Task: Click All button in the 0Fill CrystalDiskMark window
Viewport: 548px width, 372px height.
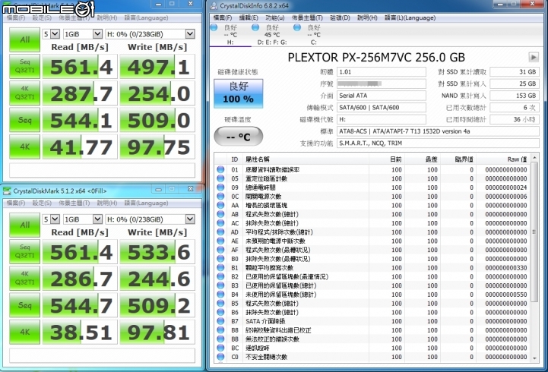Action: [x=24, y=225]
